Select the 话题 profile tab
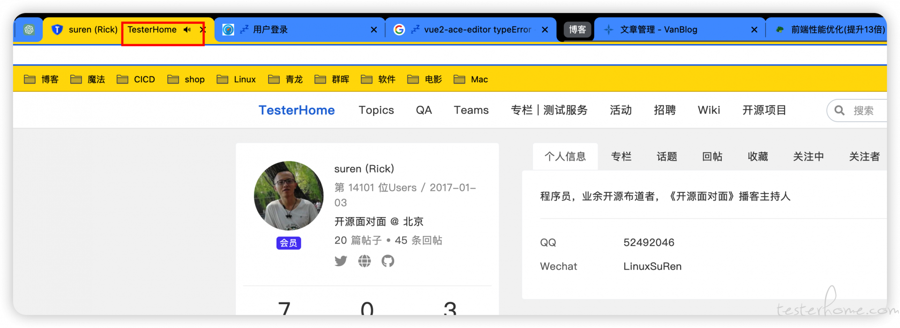Screen dimensions: 900x328 pos(667,156)
